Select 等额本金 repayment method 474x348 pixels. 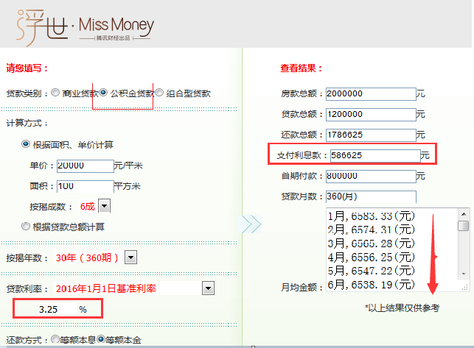pos(102,339)
